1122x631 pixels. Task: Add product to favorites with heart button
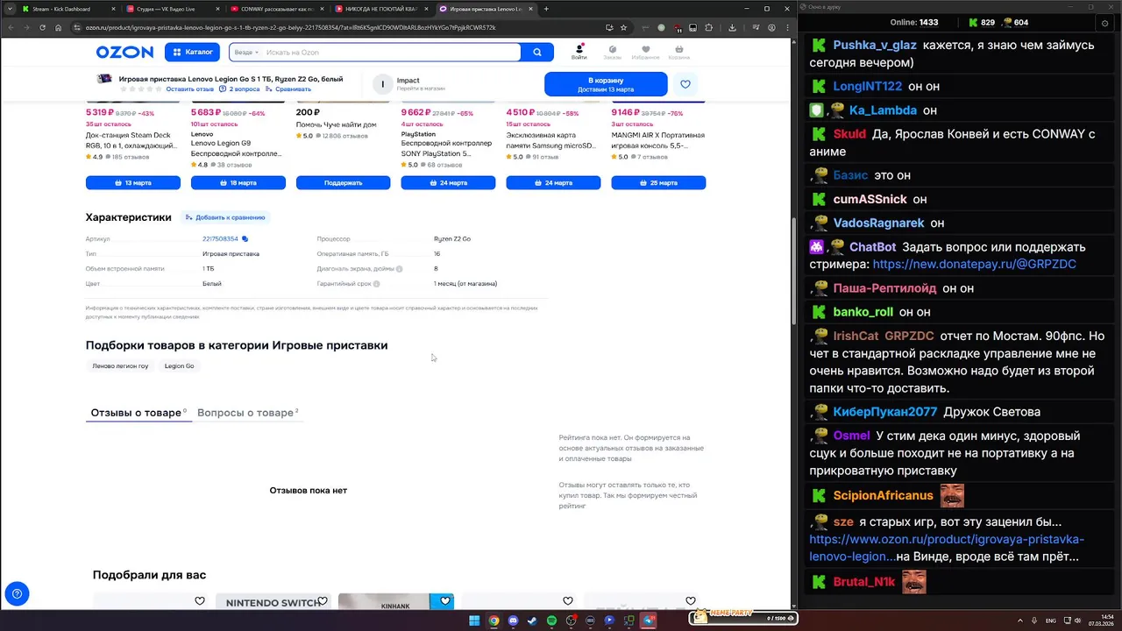[685, 84]
